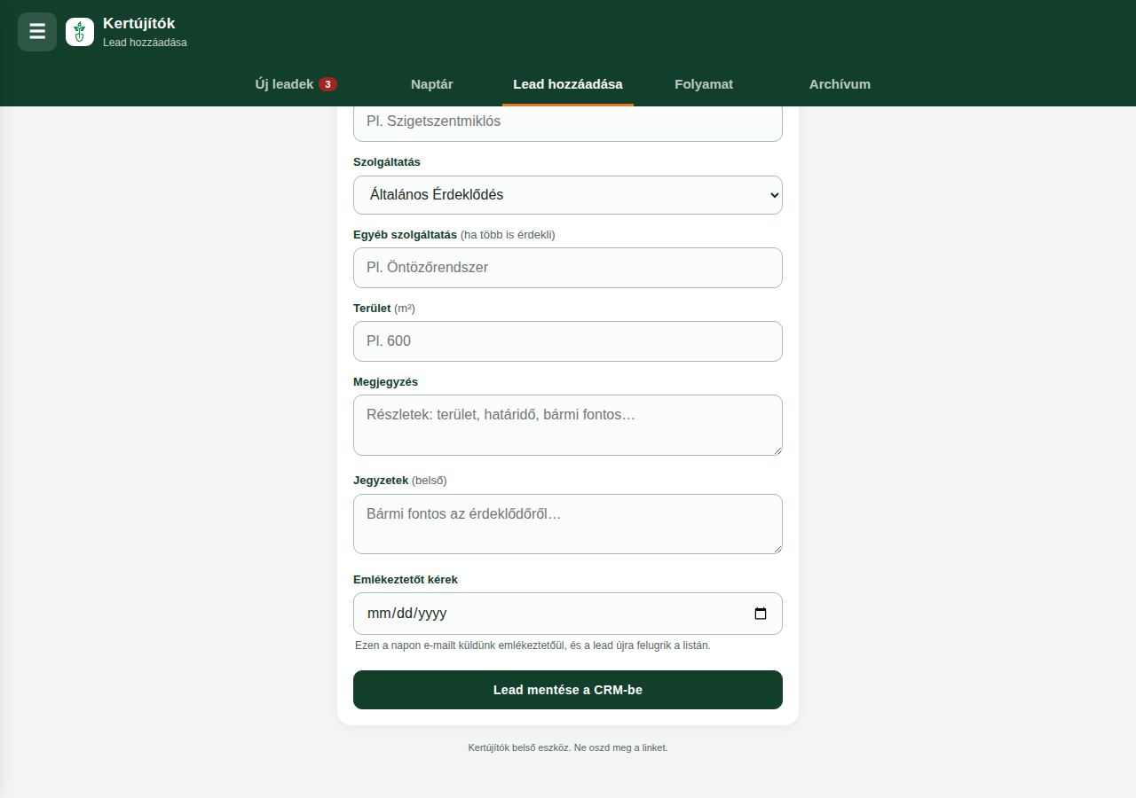Click into the Jegyzetek internal notes textarea
The image size is (1136, 798).
(568, 524)
